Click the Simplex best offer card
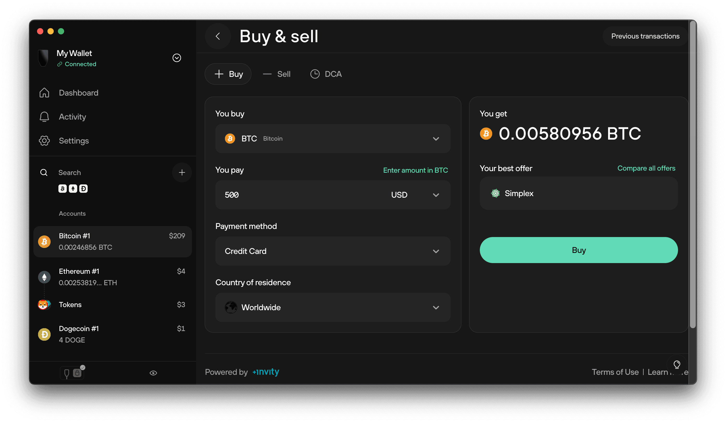Screen dimensions: 726x423 point(578,193)
